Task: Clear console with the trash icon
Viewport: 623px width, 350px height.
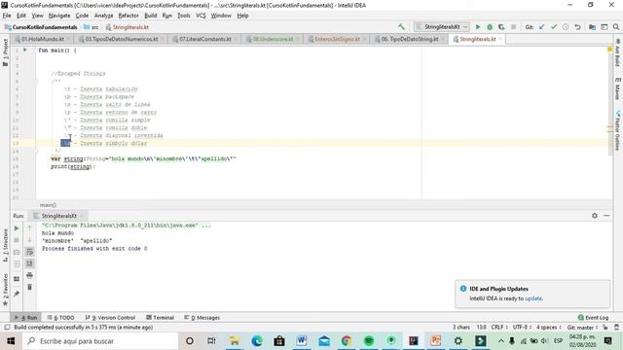Action: tap(29, 287)
